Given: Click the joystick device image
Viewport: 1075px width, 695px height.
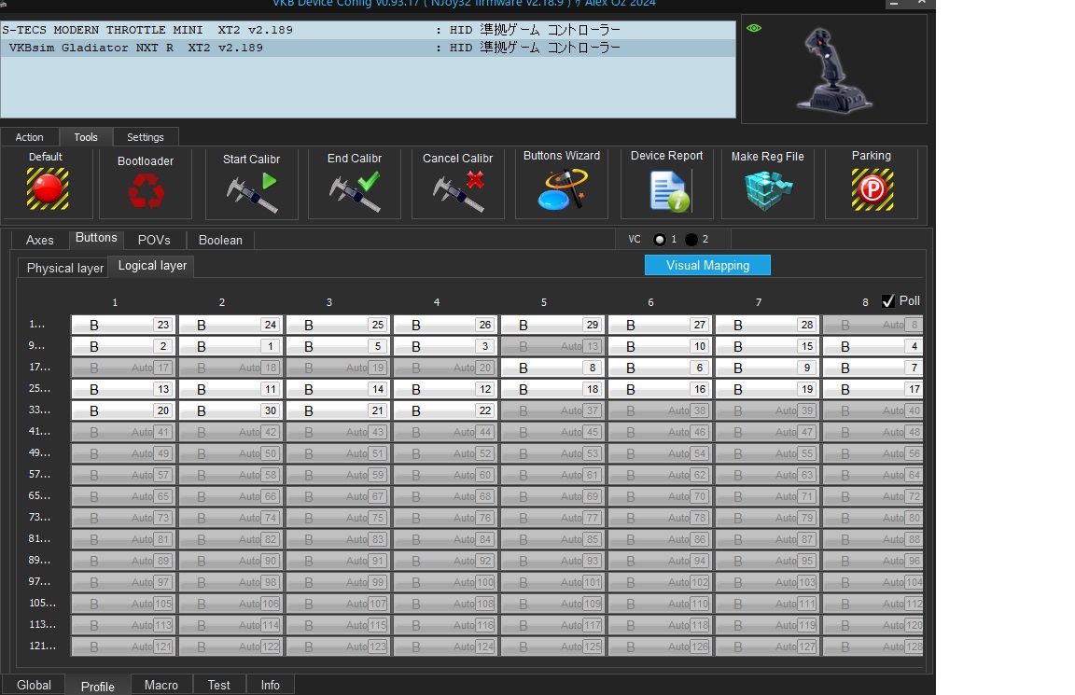Looking at the screenshot, I should 834,70.
